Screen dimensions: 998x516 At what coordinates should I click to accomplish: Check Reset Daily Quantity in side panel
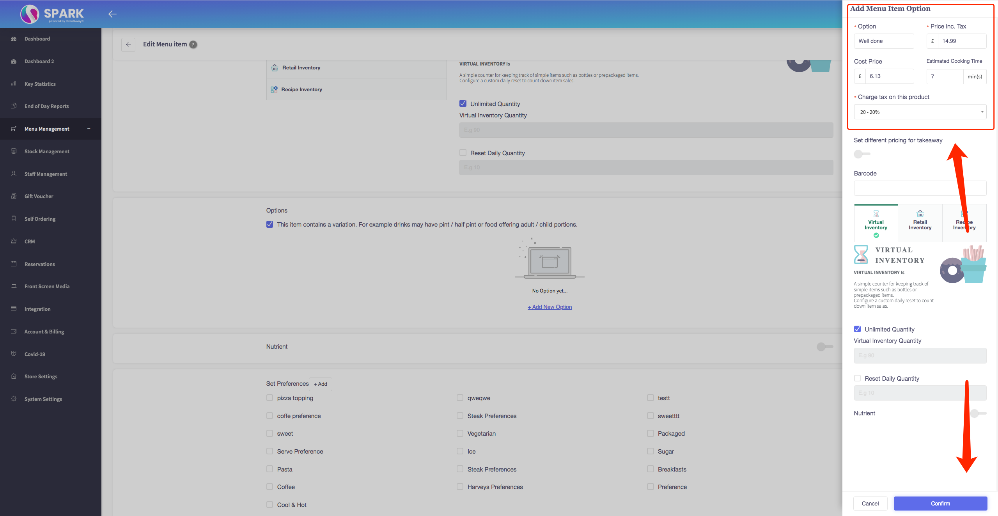click(x=857, y=378)
